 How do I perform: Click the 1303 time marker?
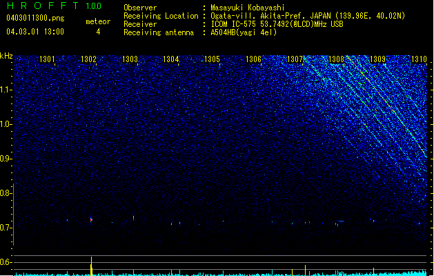(130, 59)
